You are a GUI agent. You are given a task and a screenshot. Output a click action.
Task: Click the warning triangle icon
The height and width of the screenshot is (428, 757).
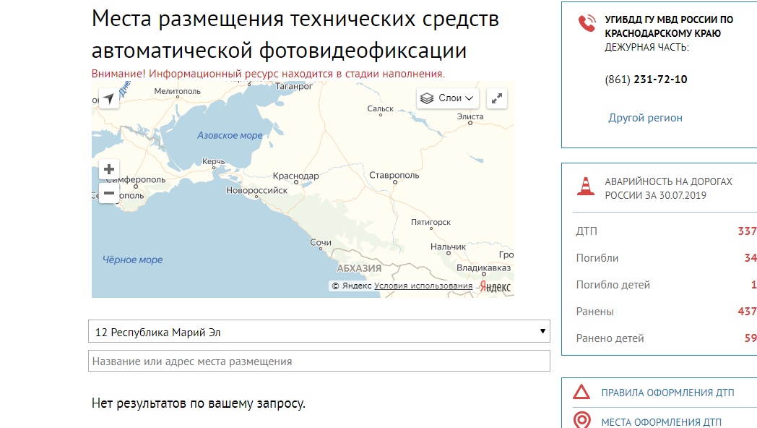(x=581, y=393)
